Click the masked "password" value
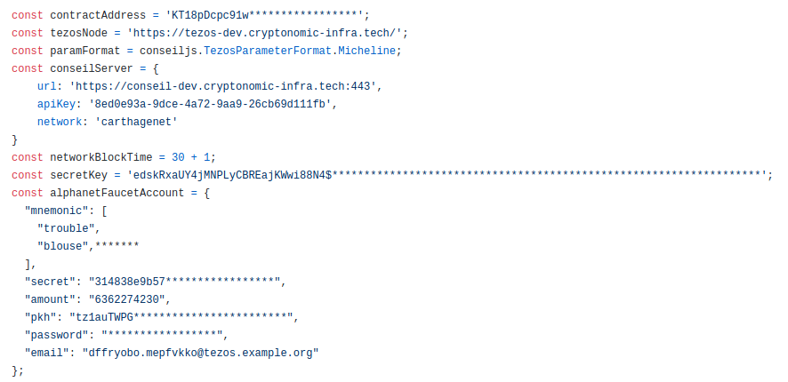788x382 pixels. tap(162, 335)
